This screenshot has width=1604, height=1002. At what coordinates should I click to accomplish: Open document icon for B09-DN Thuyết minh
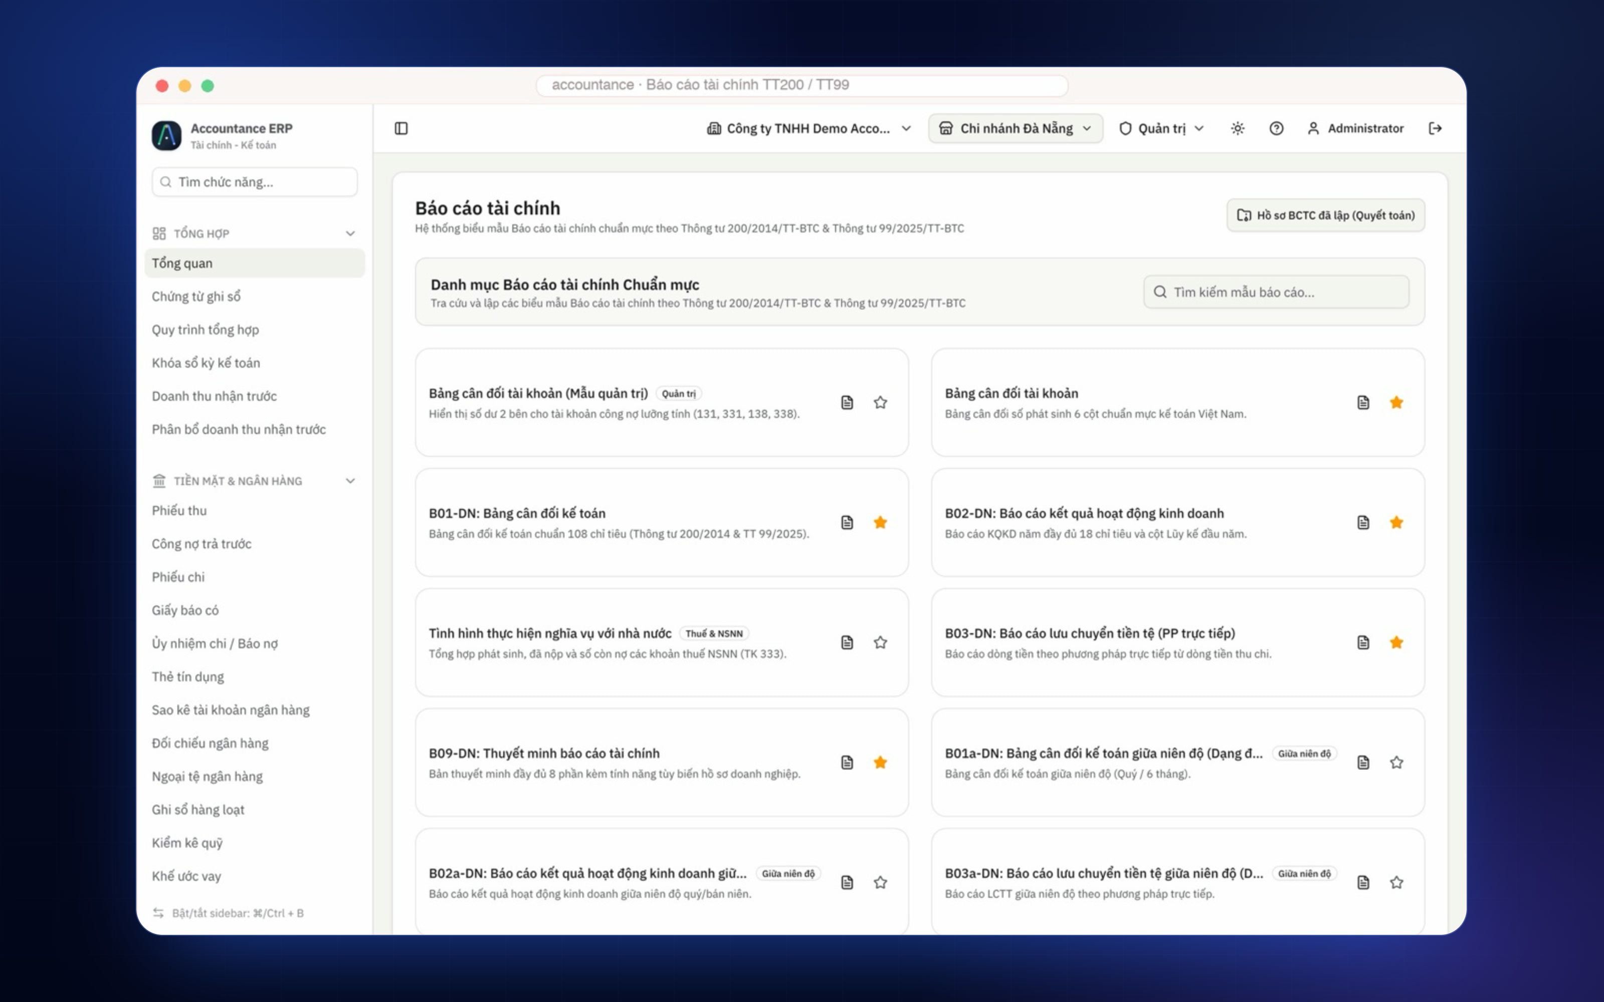pos(847,762)
